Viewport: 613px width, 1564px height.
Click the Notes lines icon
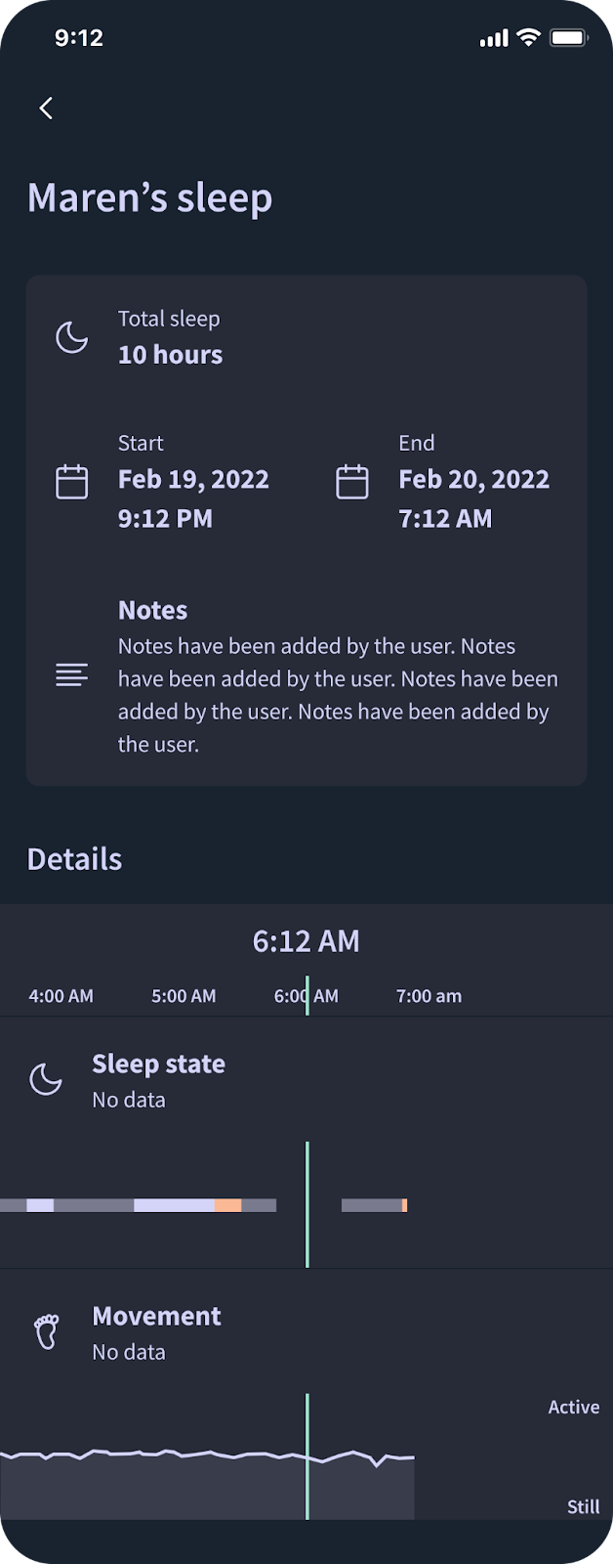click(x=71, y=674)
